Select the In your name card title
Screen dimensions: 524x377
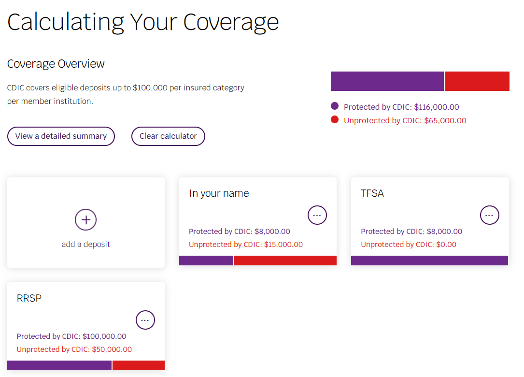click(219, 193)
